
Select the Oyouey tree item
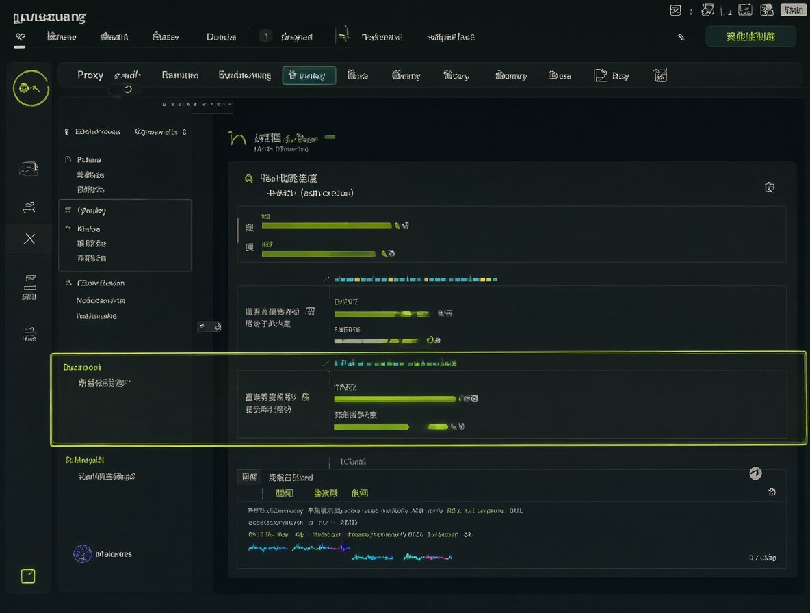click(x=92, y=211)
